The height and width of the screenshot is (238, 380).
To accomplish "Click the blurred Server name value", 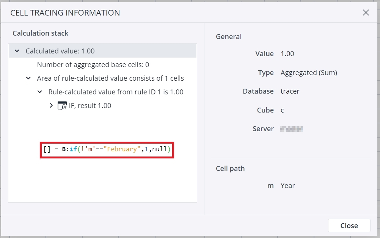I will [291, 129].
